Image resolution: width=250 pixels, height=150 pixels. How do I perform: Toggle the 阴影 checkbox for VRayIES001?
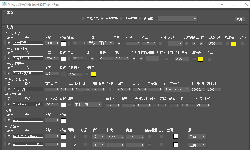[x=92, y=59]
